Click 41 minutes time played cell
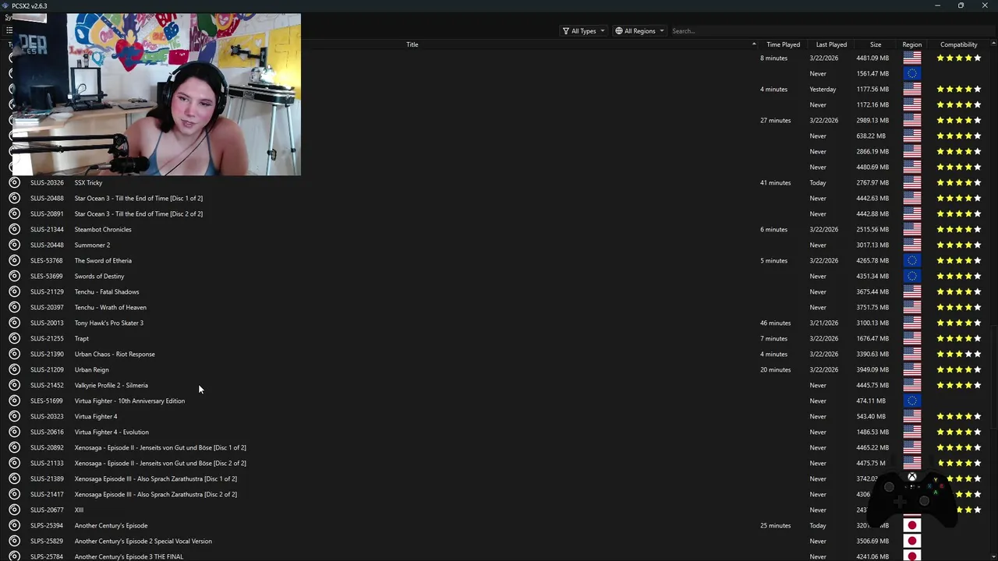Image resolution: width=998 pixels, height=561 pixels. (775, 182)
